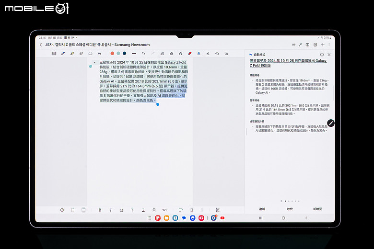Open the three-dot more options menu

329,45
